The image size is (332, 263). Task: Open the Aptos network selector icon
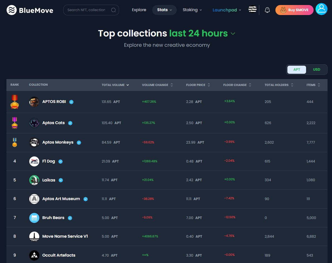(x=252, y=9)
